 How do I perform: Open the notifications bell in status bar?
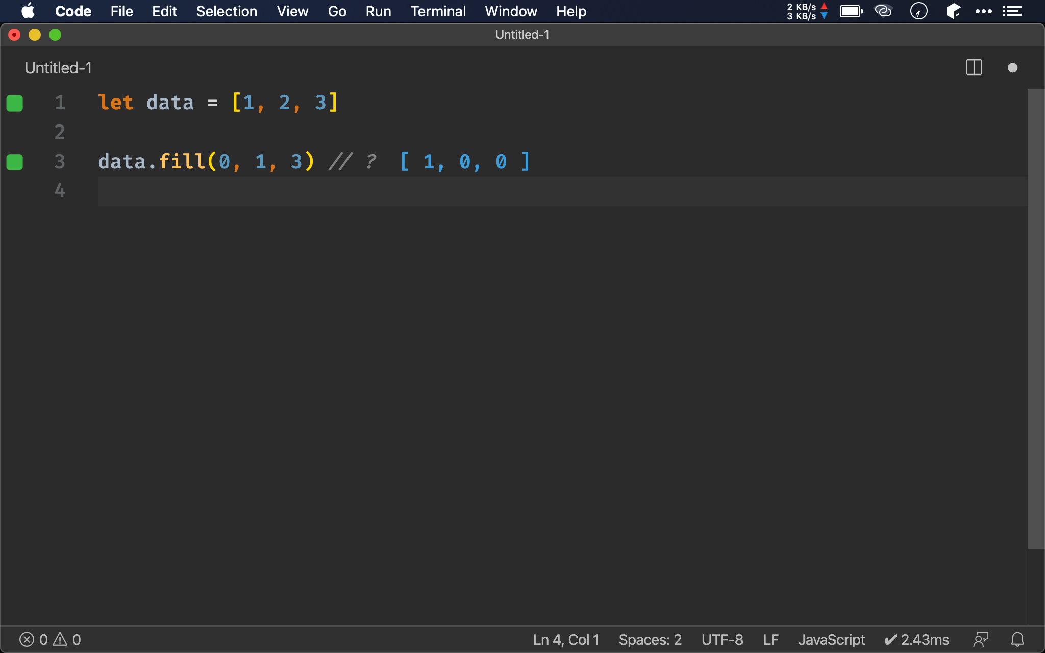coord(1017,639)
